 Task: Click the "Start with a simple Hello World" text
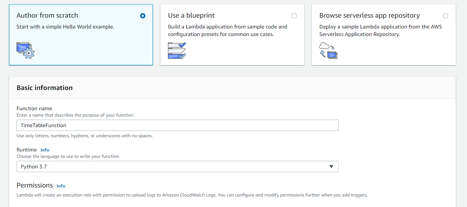pyautogui.click(x=65, y=27)
